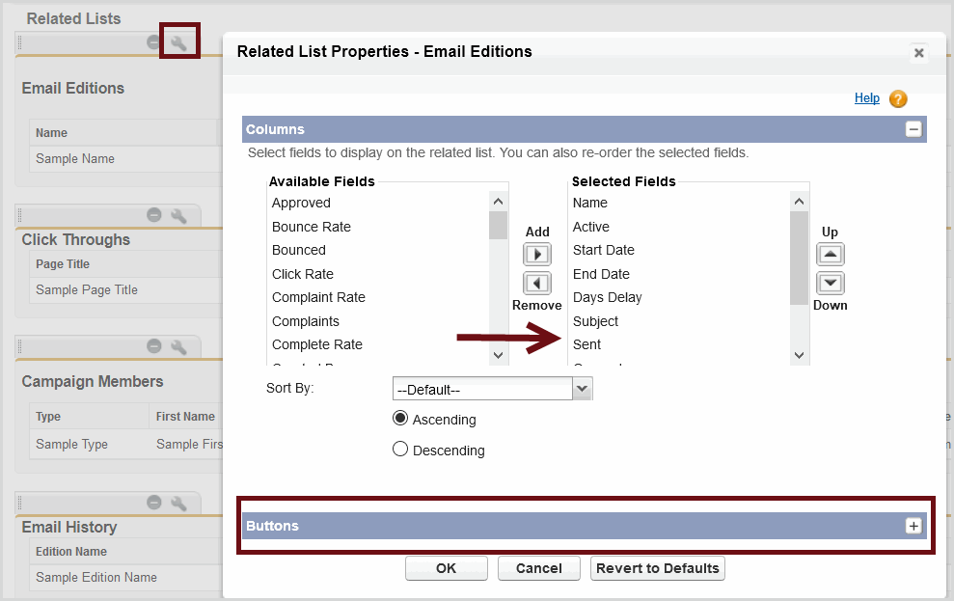Collapse the Columns section
Screen dimensions: 954x601
point(913,129)
